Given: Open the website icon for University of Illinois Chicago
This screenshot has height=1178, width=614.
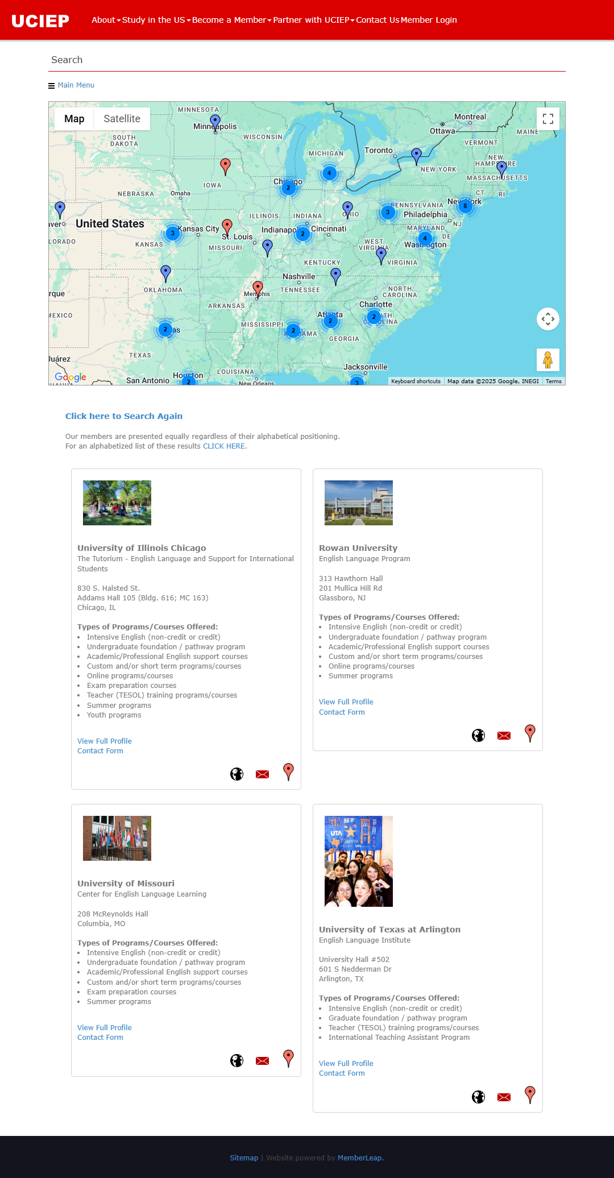Looking at the screenshot, I should click(x=237, y=774).
